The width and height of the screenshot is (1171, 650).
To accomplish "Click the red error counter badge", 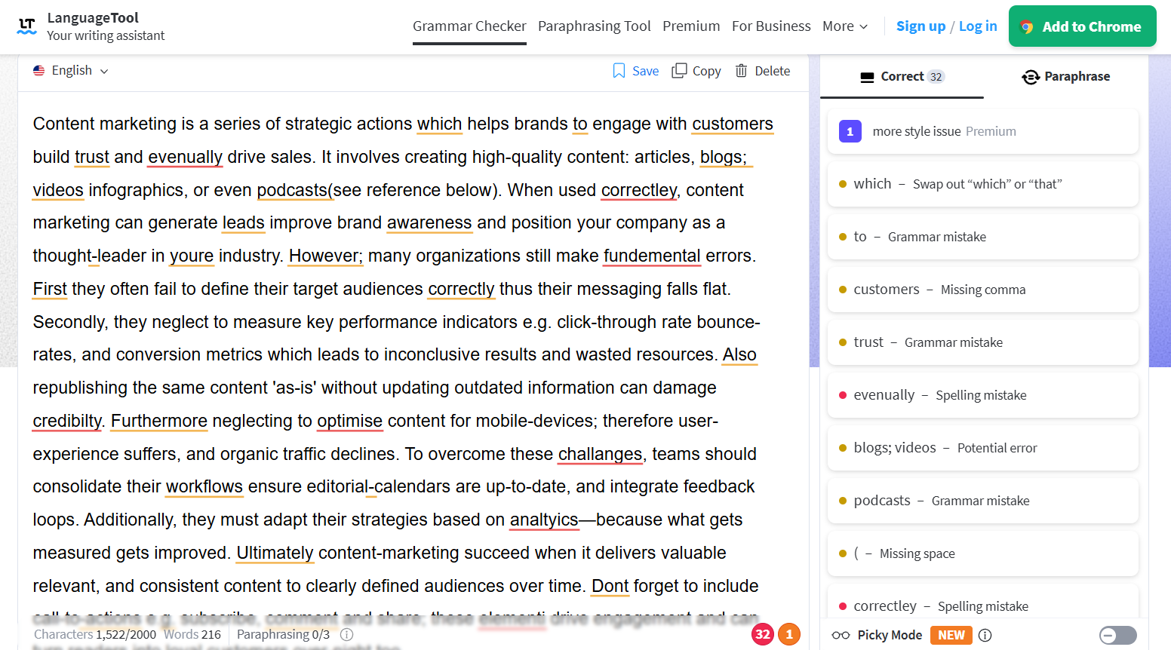I will tap(763, 634).
